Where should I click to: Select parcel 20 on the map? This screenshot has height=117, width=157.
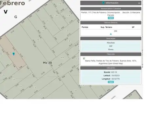pyautogui.click(x=1, y=54)
